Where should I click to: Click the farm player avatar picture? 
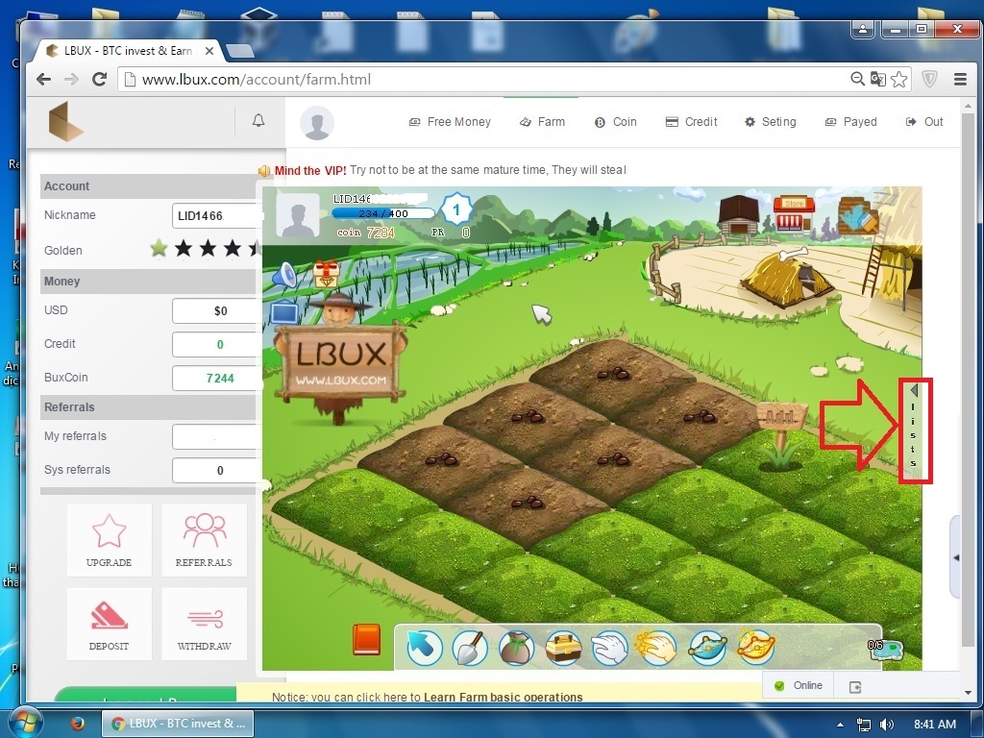coord(298,215)
